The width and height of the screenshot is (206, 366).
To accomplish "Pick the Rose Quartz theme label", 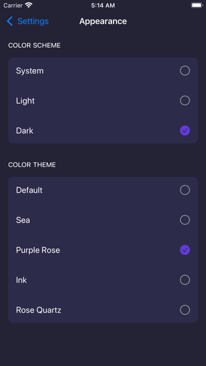I will pos(38,310).
